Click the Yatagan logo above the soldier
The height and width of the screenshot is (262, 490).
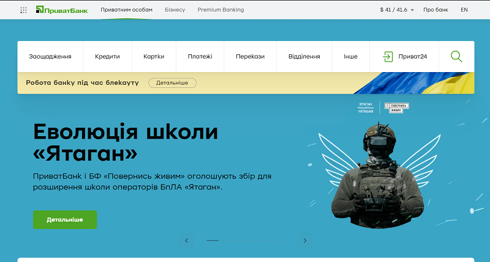365,107
